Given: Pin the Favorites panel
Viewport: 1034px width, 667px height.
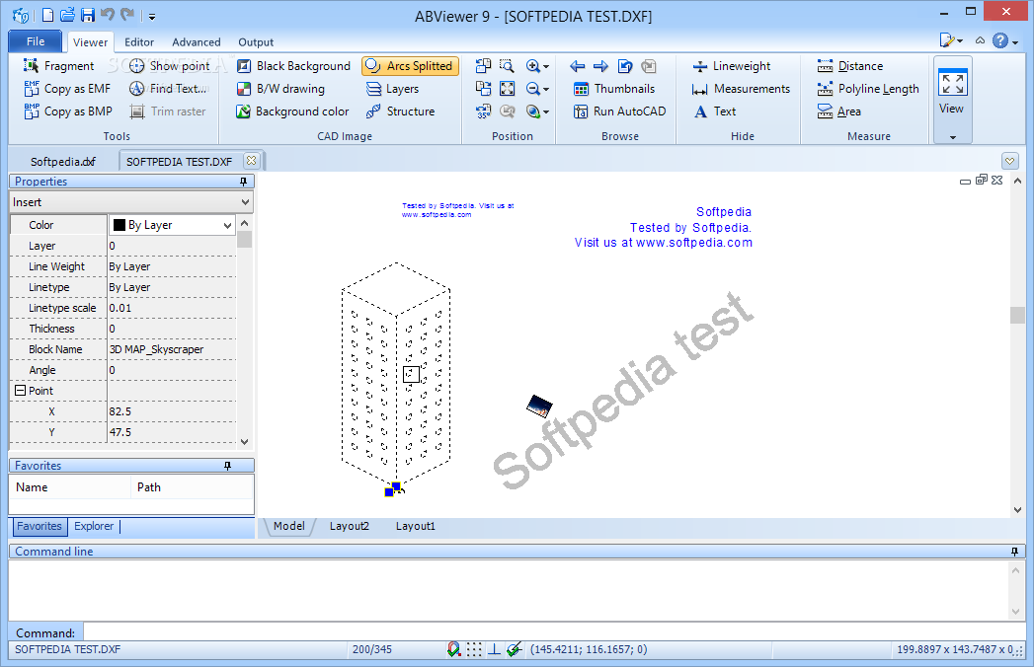Looking at the screenshot, I should coord(227,466).
